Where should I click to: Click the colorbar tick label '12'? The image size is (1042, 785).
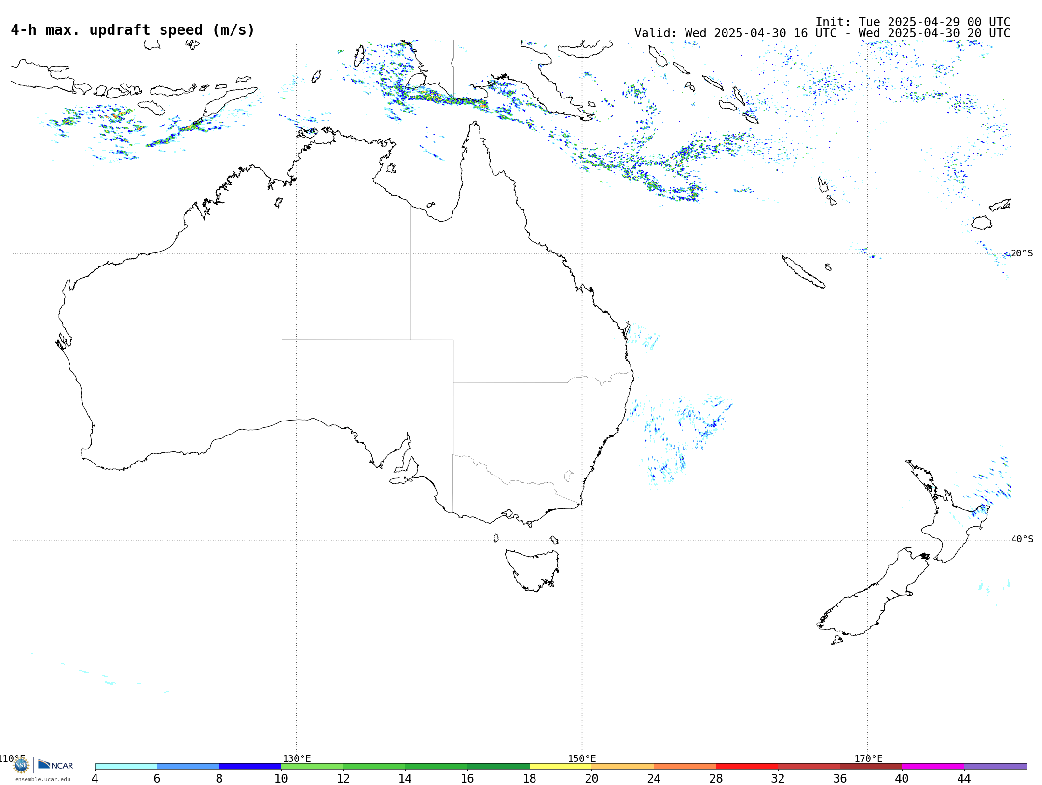(x=343, y=778)
